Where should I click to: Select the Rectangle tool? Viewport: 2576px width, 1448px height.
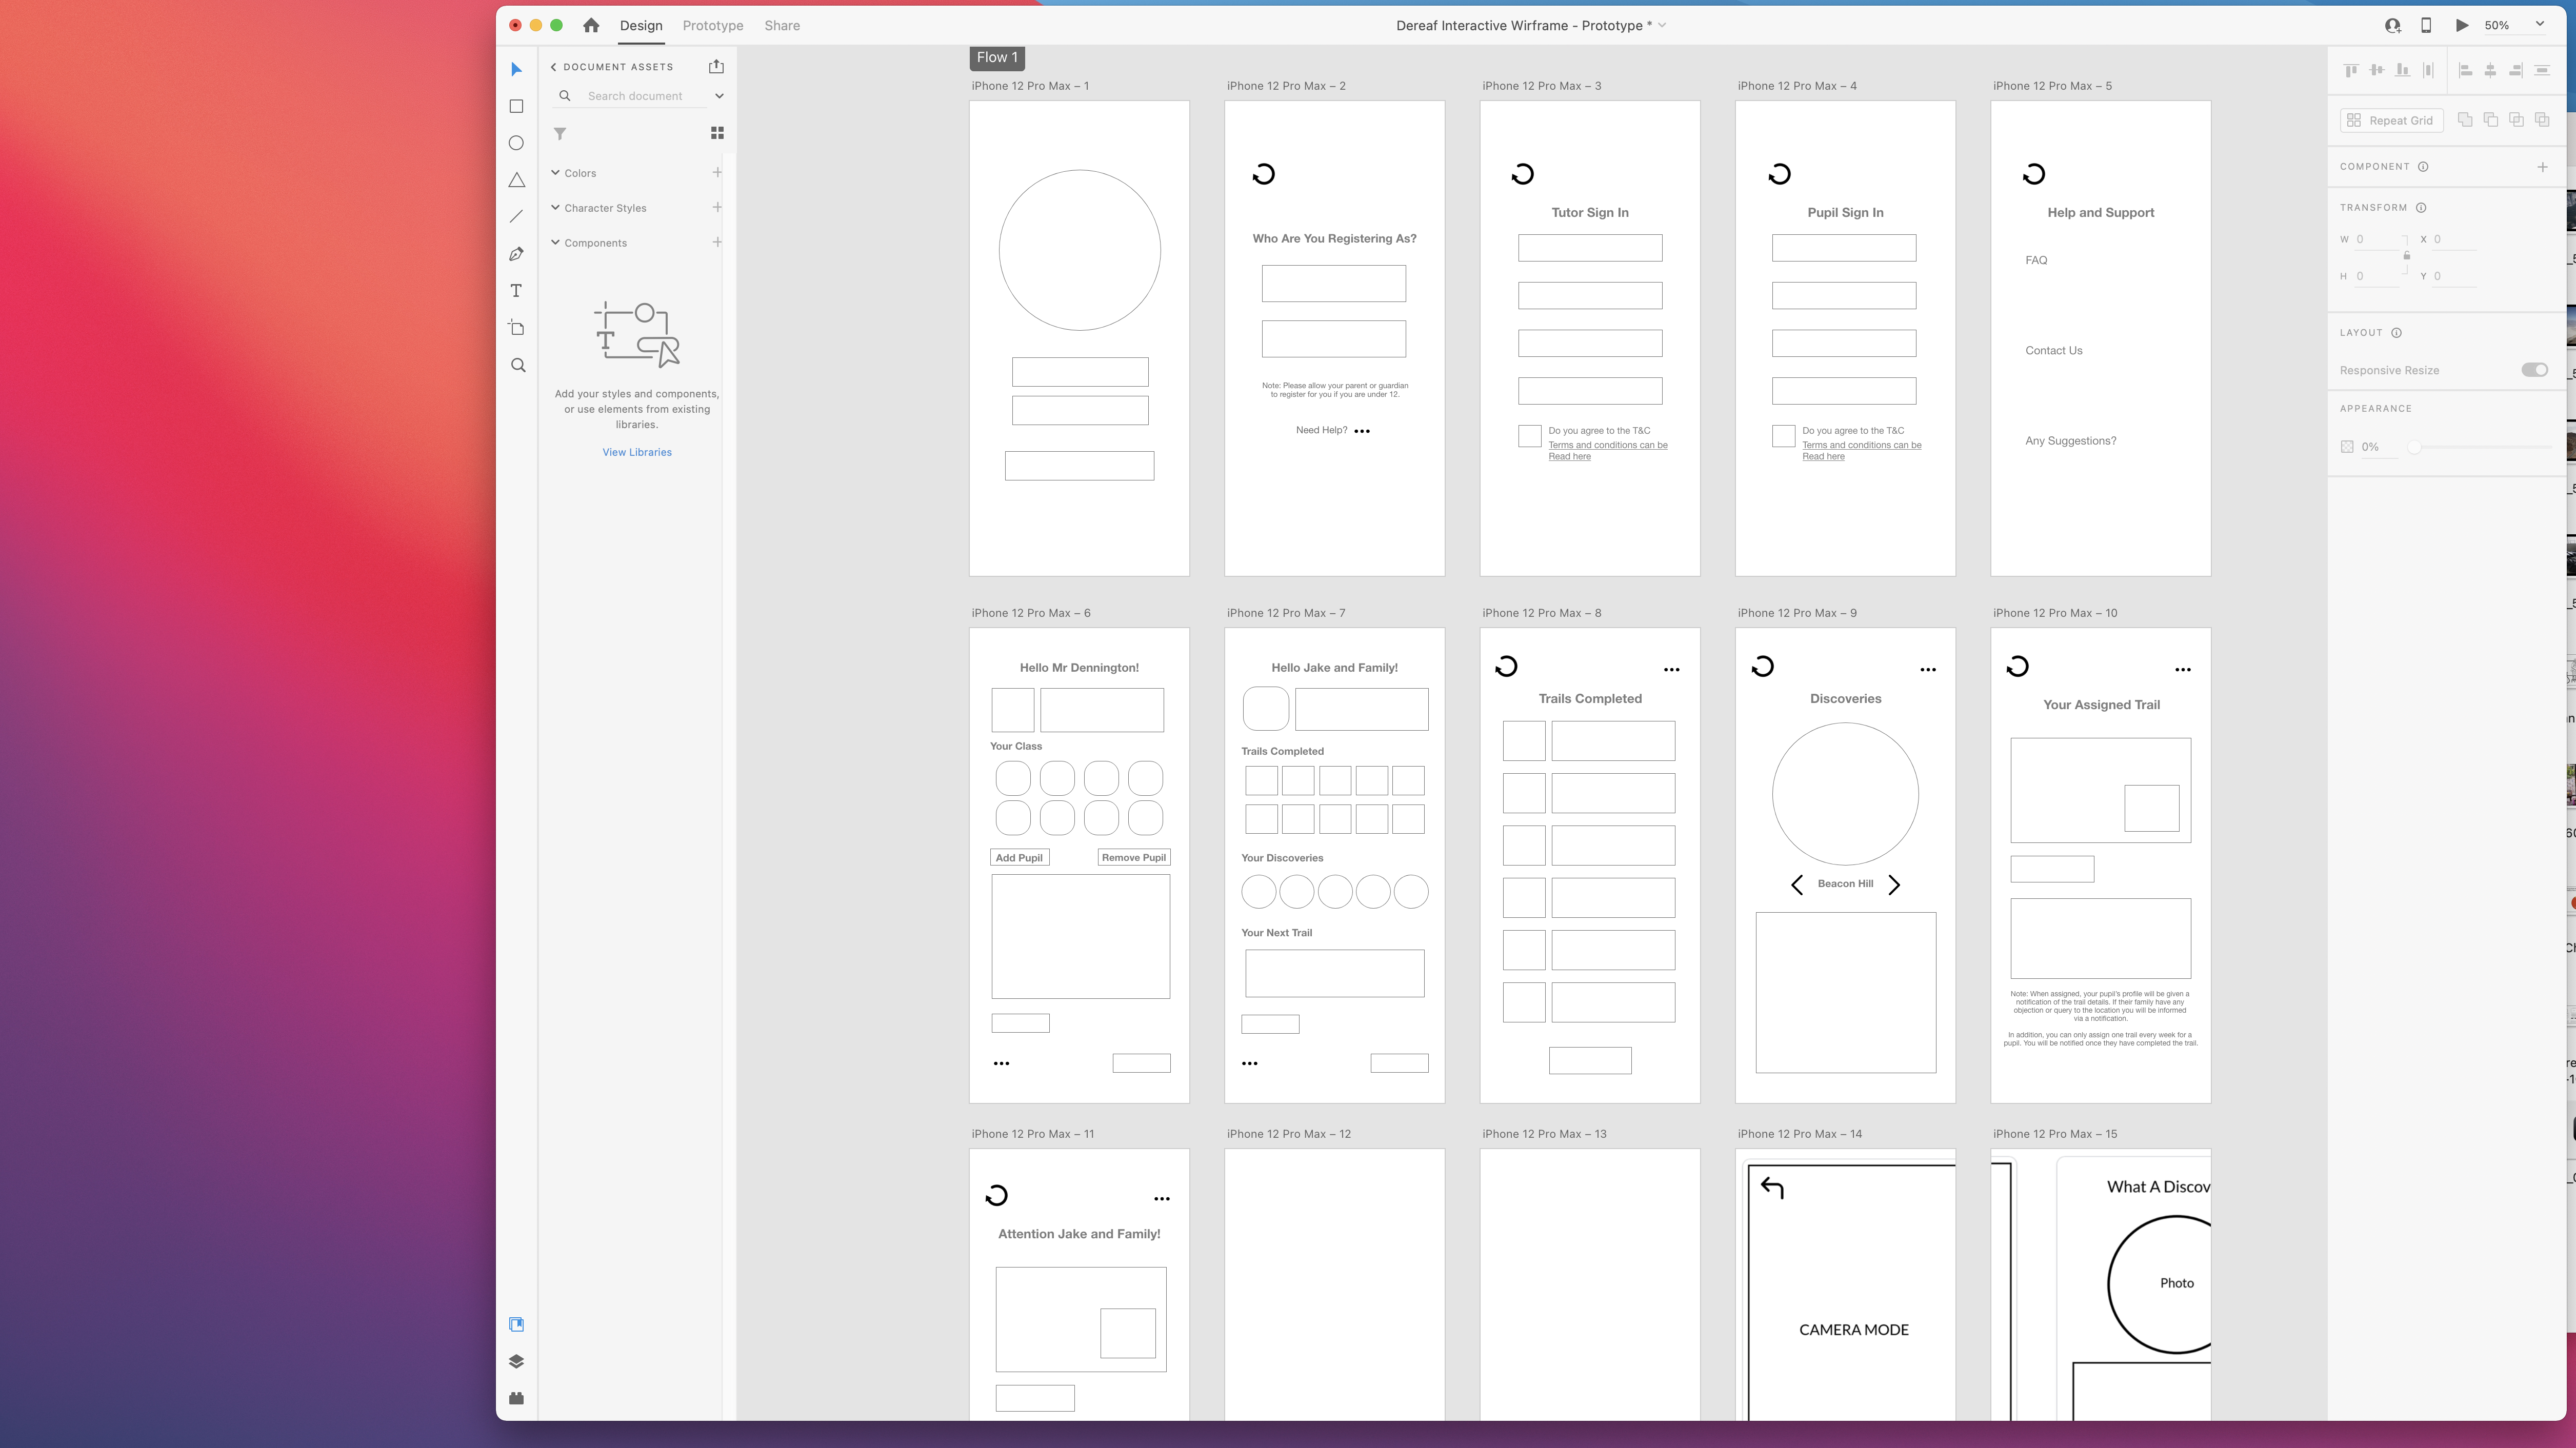pyautogui.click(x=516, y=106)
